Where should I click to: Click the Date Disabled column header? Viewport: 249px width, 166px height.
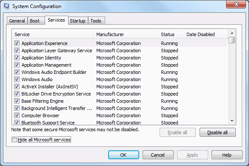[206, 34]
